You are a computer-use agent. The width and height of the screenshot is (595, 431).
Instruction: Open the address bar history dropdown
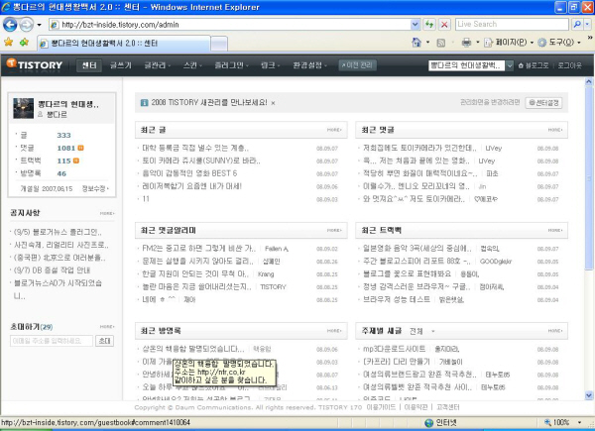[x=416, y=25]
